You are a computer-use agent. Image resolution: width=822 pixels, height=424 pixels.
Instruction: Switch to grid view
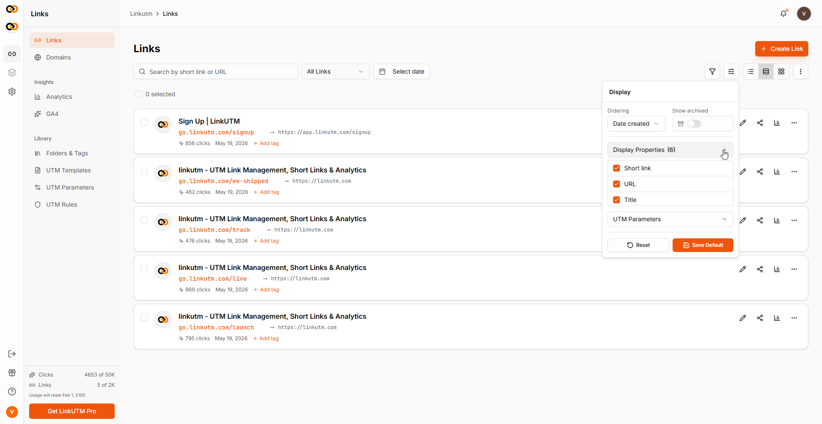click(x=781, y=71)
